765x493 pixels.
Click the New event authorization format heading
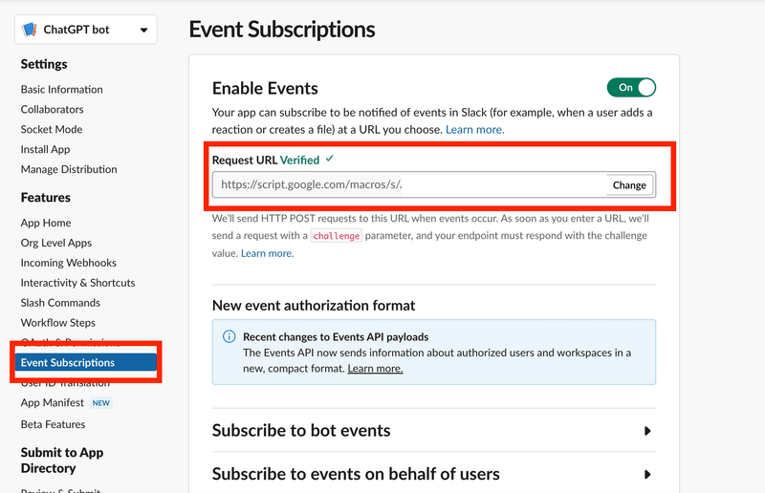(314, 306)
